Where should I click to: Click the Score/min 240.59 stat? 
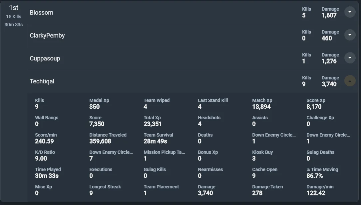(46, 138)
